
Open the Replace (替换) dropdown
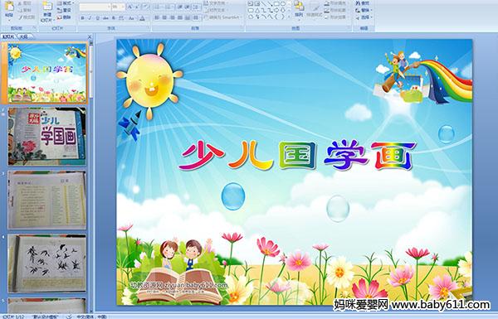(x=364, y=10)
